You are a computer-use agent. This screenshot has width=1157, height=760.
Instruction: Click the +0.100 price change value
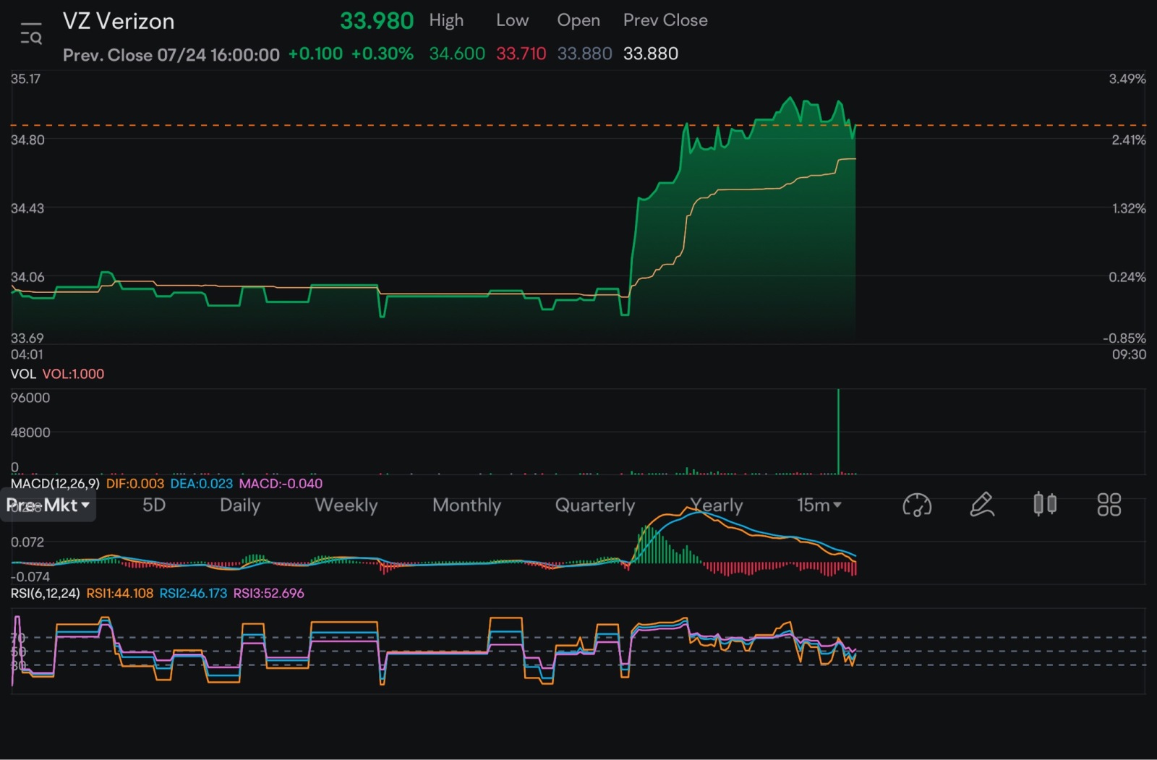coord(315,54)
